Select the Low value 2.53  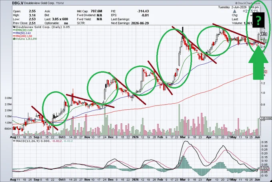tap(32, 19)
